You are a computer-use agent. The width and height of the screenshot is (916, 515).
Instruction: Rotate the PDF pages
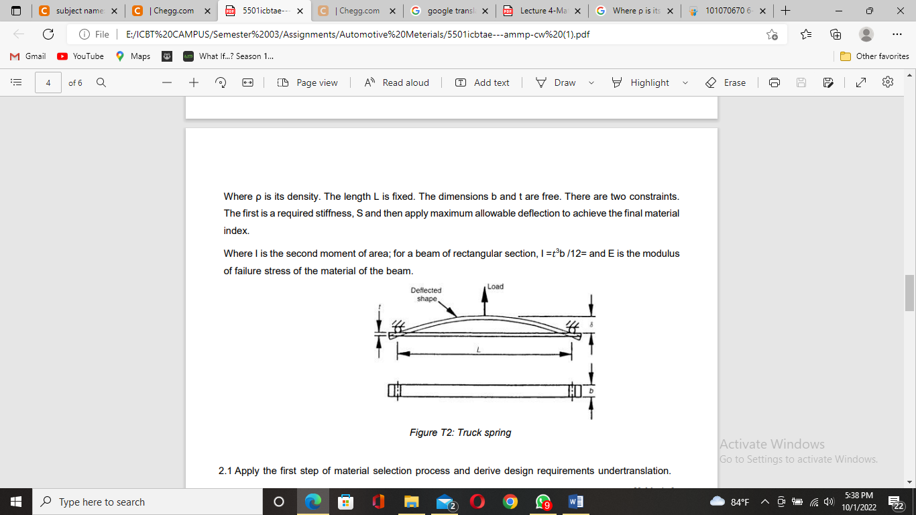[220, 82]
